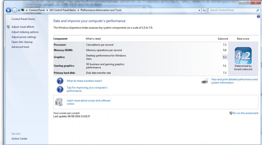Click the Base score column header
This screenshot has width=262, height=145.
click(243, 39)
